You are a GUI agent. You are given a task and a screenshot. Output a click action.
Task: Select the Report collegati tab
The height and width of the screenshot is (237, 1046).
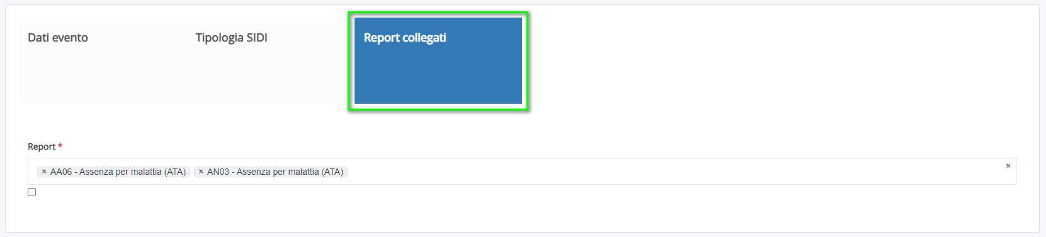point(405,38)
